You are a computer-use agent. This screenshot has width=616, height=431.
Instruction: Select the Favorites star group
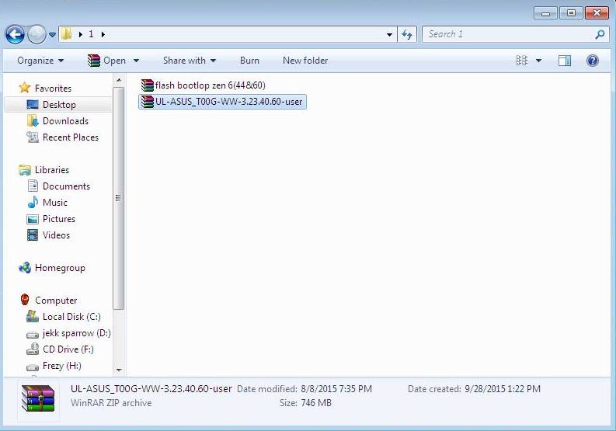pos(45,88)
